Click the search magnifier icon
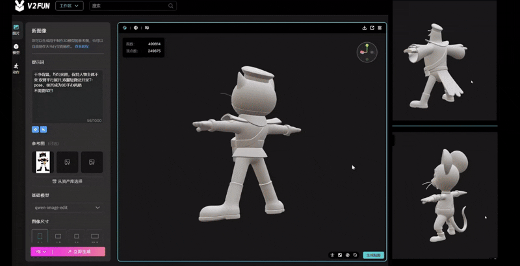Viewport: 520px width, 266px height. click(171, 6)
